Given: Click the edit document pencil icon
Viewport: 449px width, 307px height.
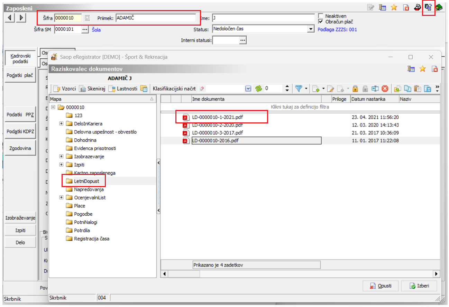Looking at the screenshot, I should (331, 89).
